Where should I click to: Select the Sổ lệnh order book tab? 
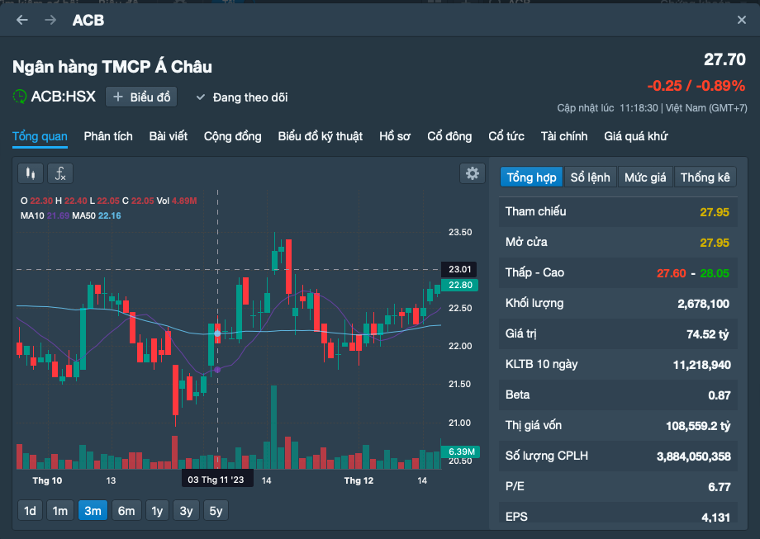coord(591,177)
